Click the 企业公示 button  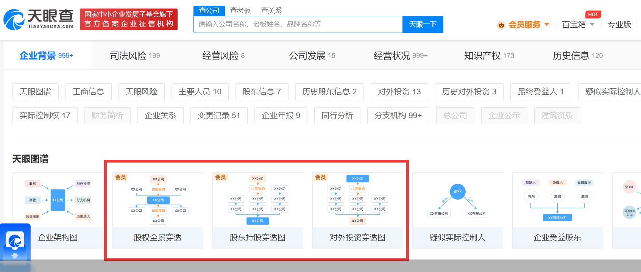504,116
